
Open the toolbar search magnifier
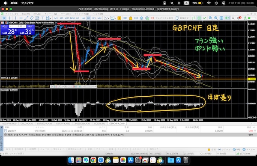(x=233, y=18)
